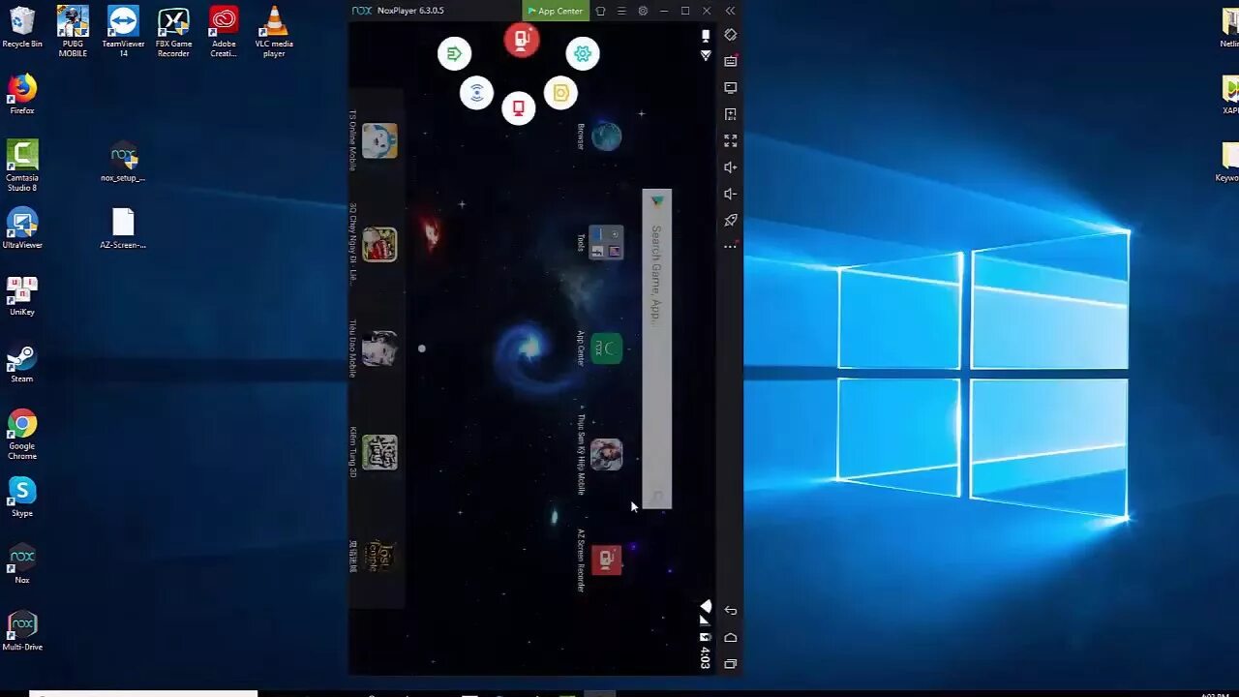This screenshot has height=697, width=1239.
Task: Tap the blue live-stream AZ bubble
Action: tap(476, 93)
